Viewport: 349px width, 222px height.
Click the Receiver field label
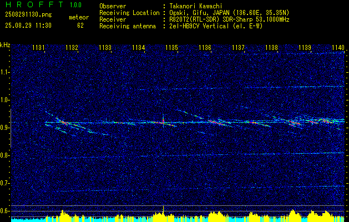(113, 19)
